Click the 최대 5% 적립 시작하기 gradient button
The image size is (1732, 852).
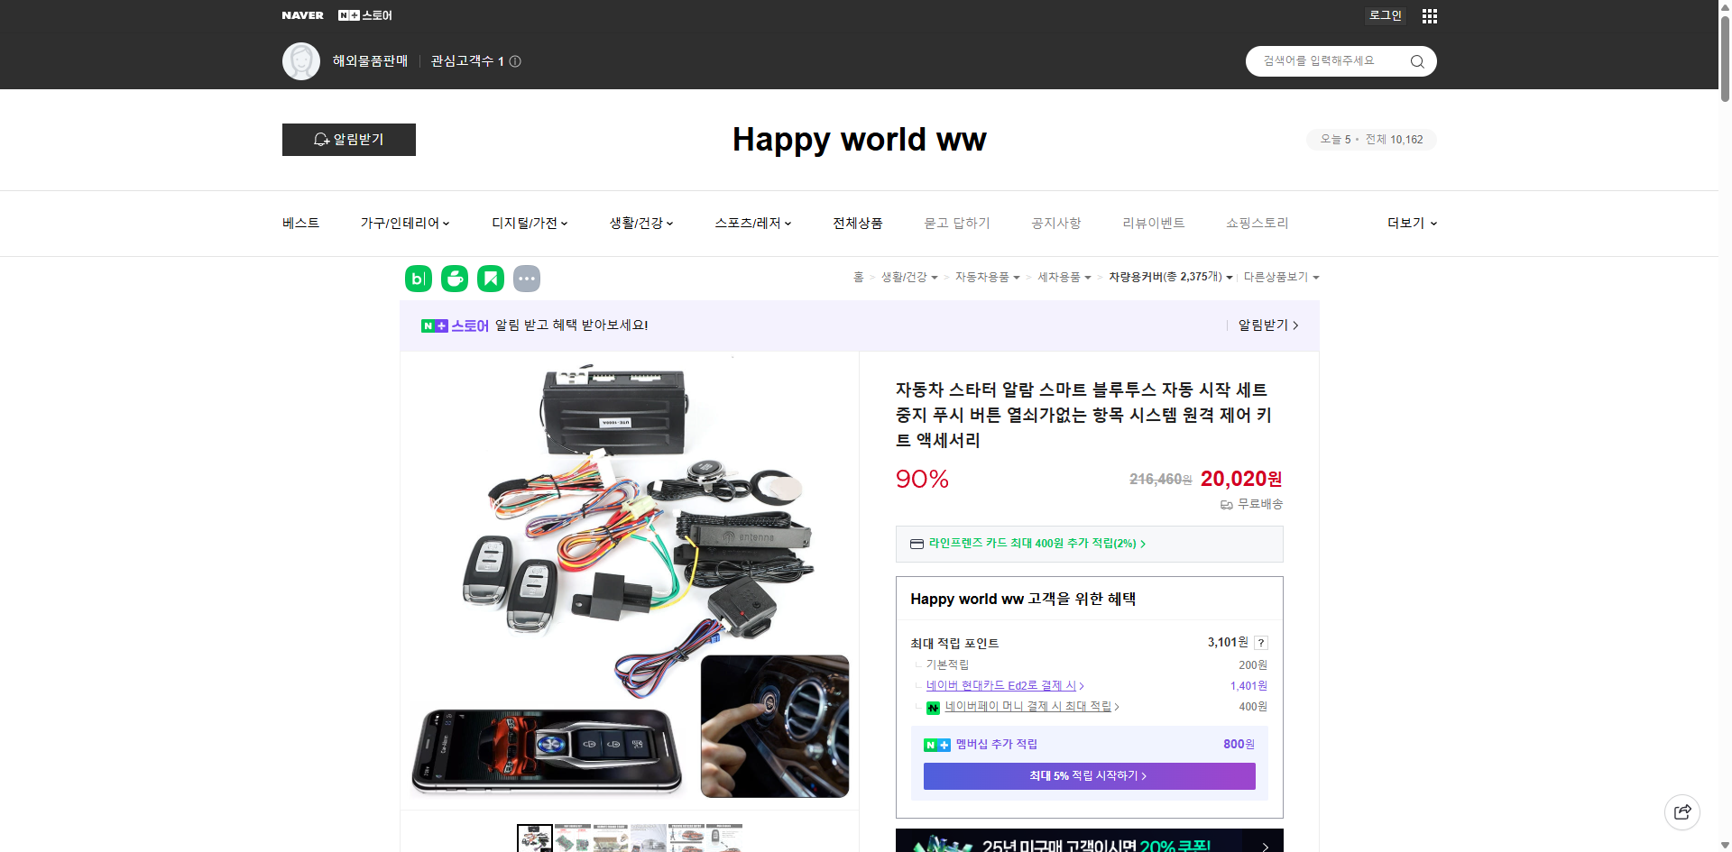coord(1088,775)
